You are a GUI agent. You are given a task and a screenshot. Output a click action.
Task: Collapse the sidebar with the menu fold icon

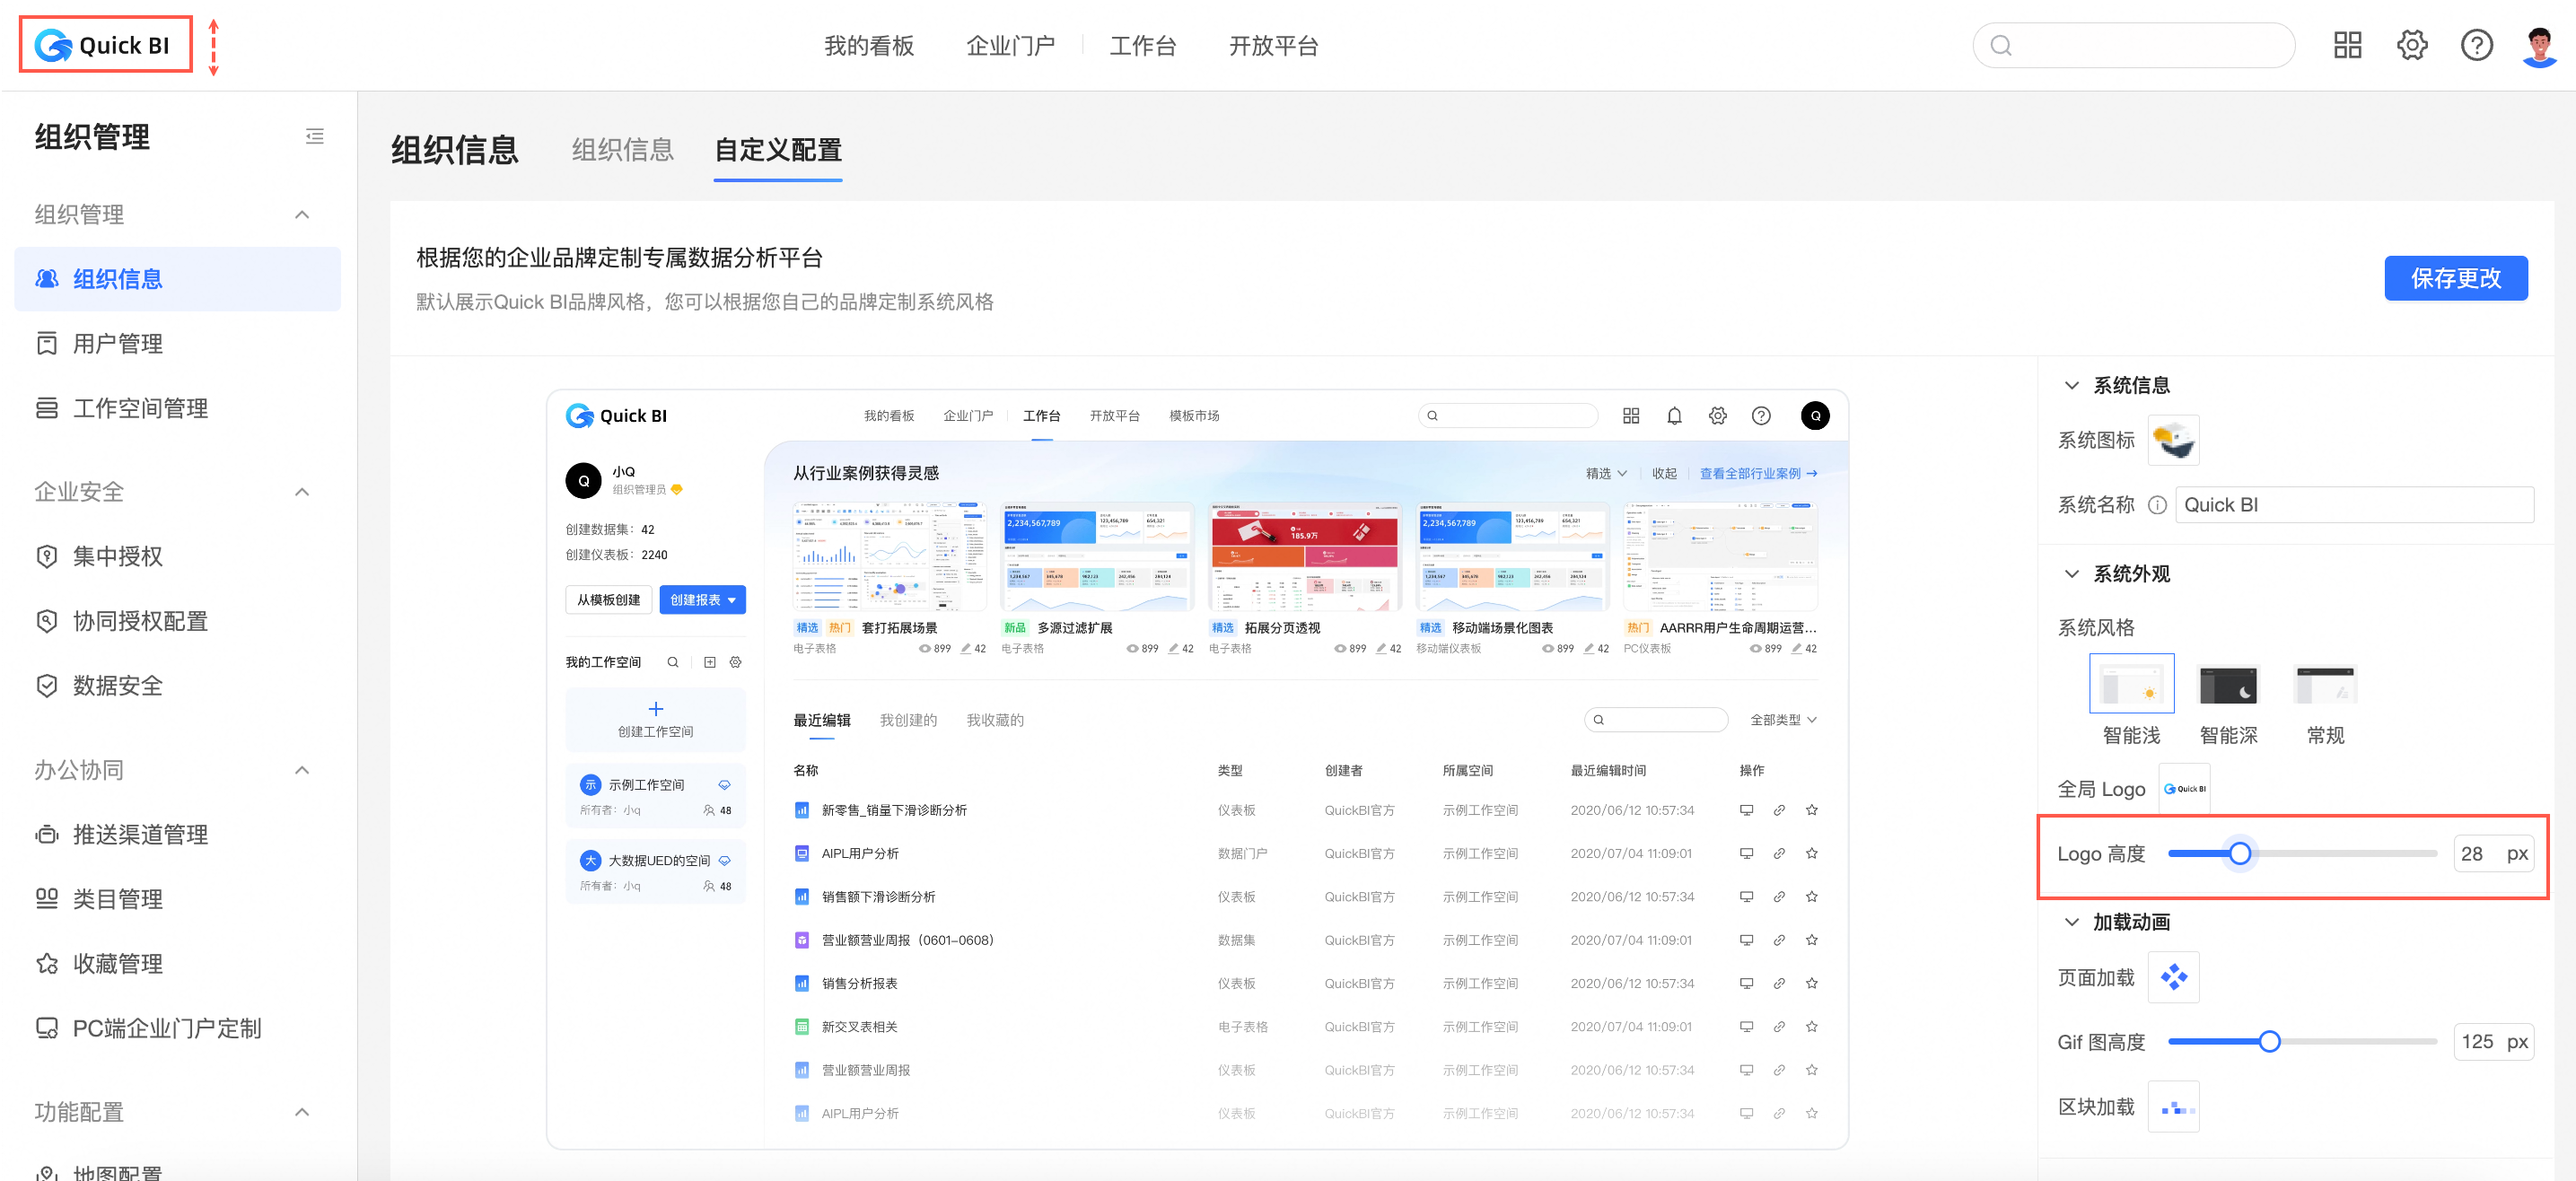(314, 136)
